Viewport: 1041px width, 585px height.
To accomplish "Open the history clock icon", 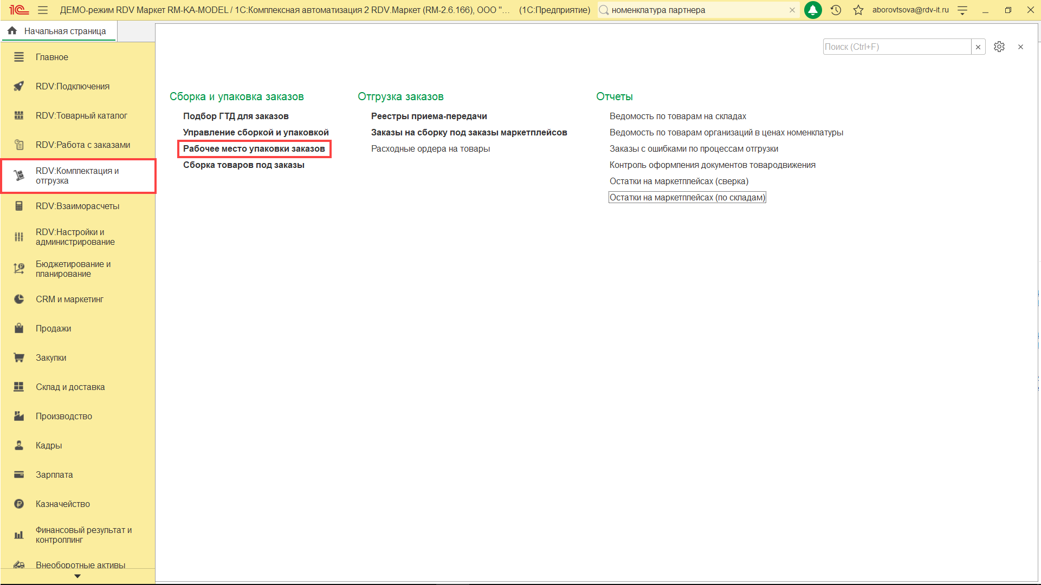I will click(x=836, y=10).
